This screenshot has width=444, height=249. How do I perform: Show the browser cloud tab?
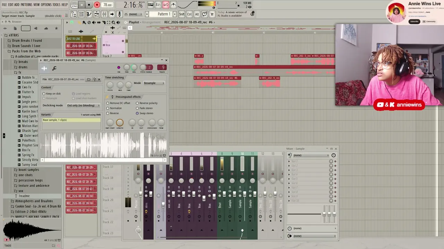point(46,28)
